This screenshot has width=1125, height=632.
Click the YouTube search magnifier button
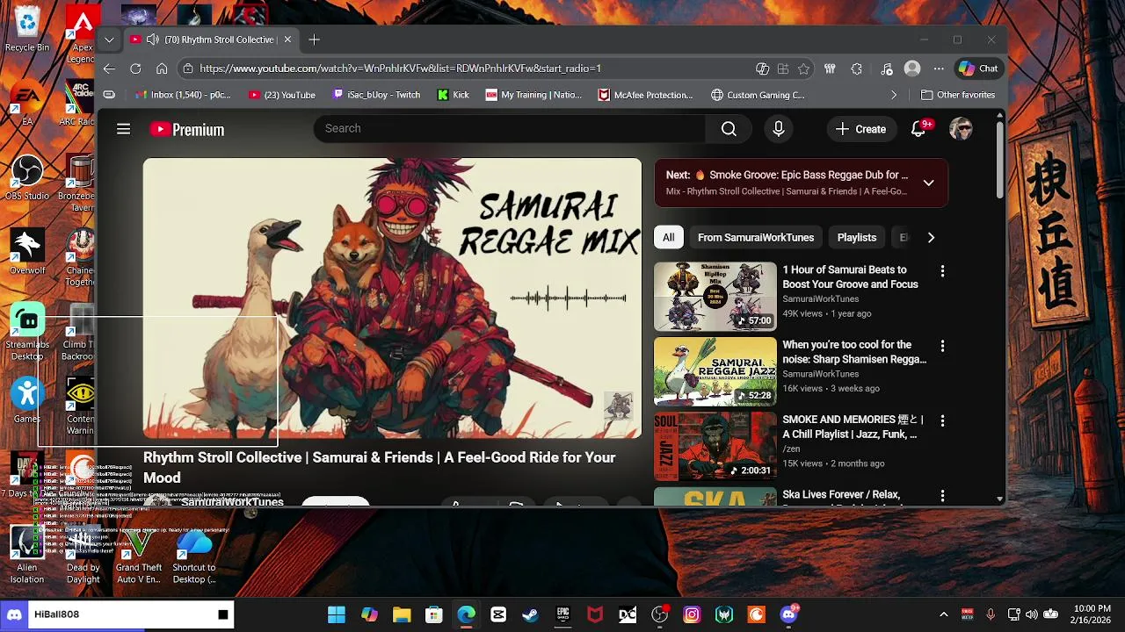[729, 129]
